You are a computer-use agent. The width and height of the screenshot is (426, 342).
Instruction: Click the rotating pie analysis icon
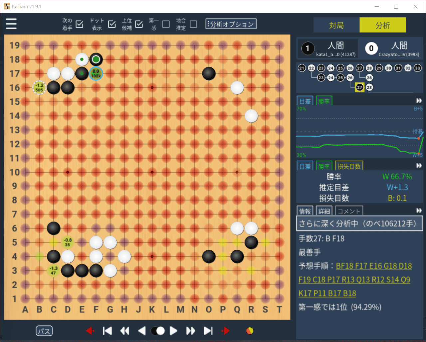(250, 331)
